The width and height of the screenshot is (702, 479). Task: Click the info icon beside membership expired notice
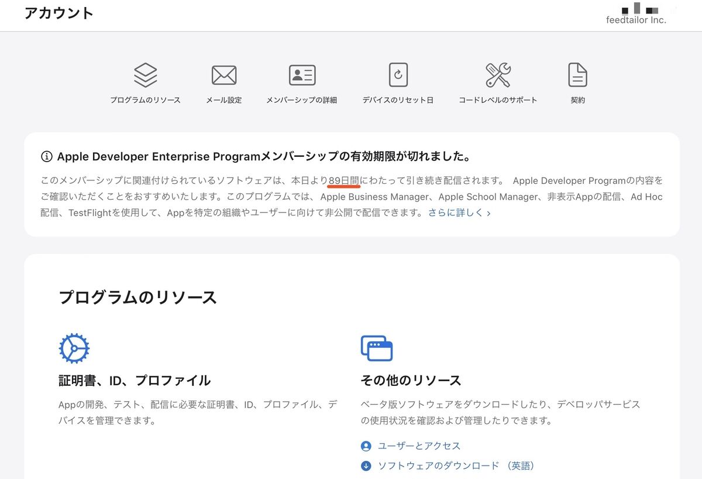[x=46, y=157]
